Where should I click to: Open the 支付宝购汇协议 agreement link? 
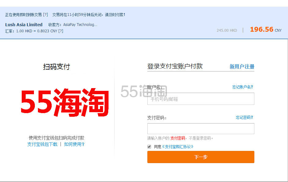tap(178, 147)
